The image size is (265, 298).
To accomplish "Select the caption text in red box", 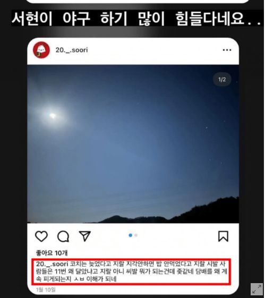I will coord(131,271).
